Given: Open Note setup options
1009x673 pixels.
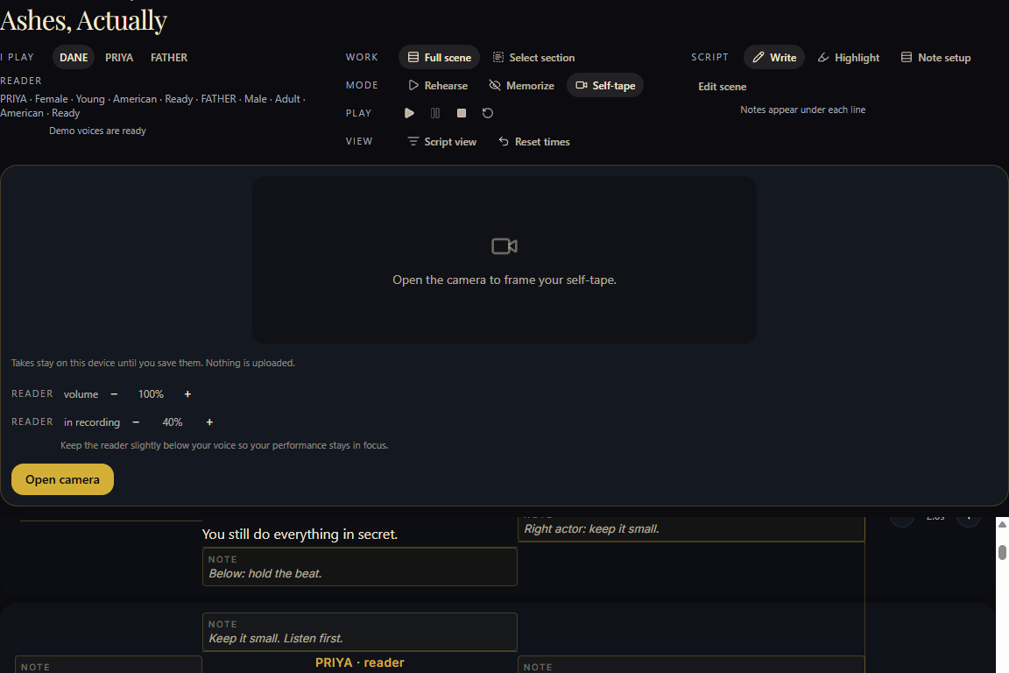Looking at the screenshot, I should 935,57.
